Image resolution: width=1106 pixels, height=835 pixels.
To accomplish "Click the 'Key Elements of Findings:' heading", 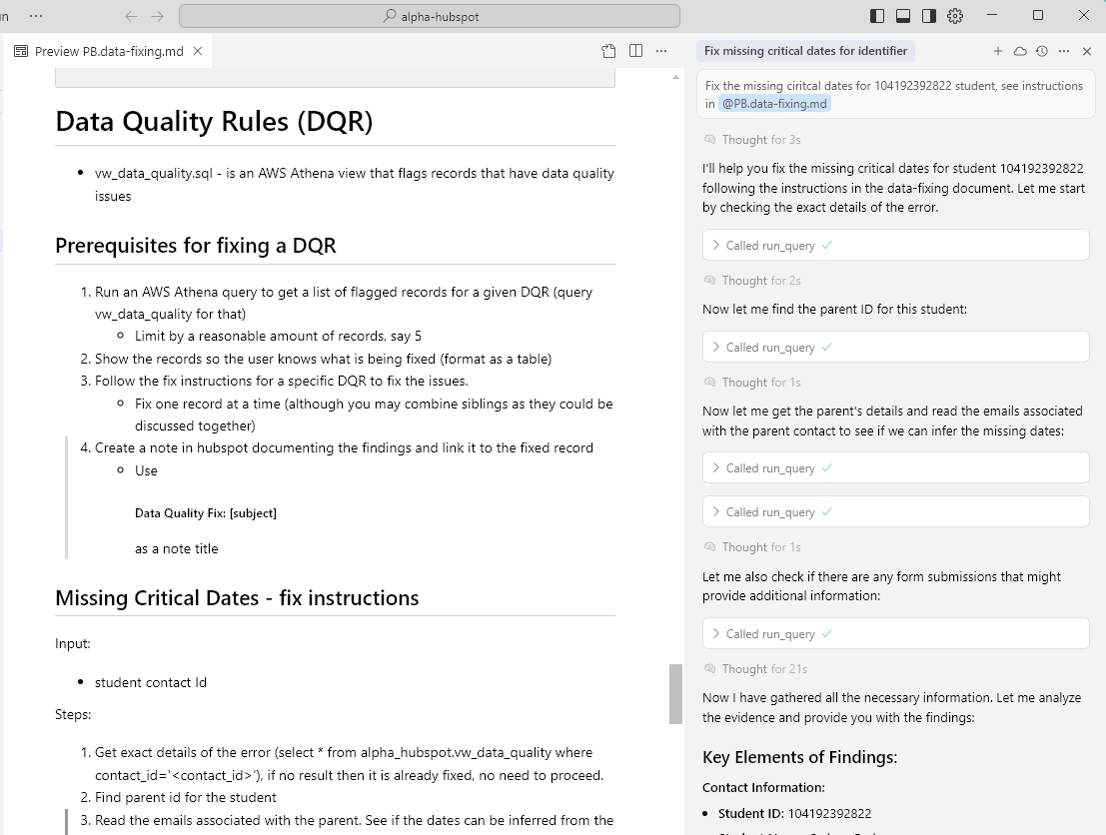I will (800, 757).
